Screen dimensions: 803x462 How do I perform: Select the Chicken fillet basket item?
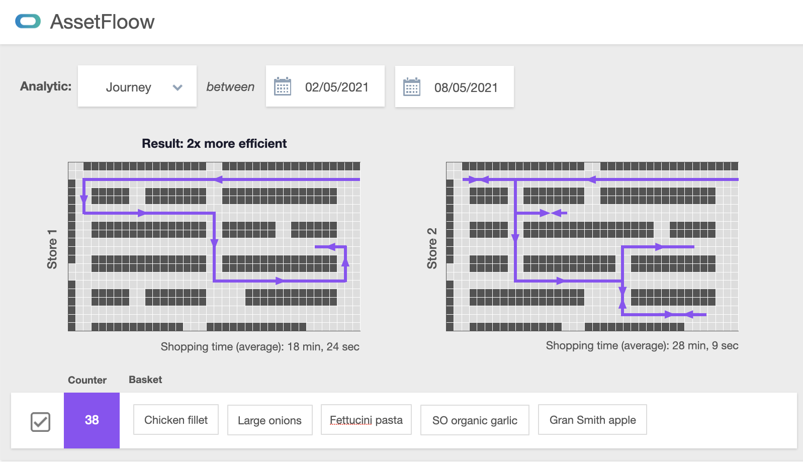(x=175, y=420)
